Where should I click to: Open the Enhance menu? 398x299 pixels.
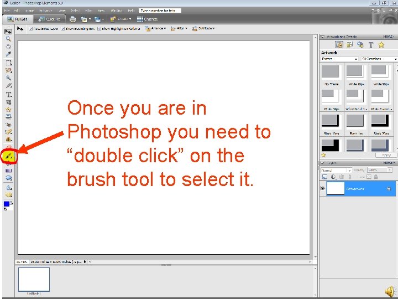(x=46, y=11)
